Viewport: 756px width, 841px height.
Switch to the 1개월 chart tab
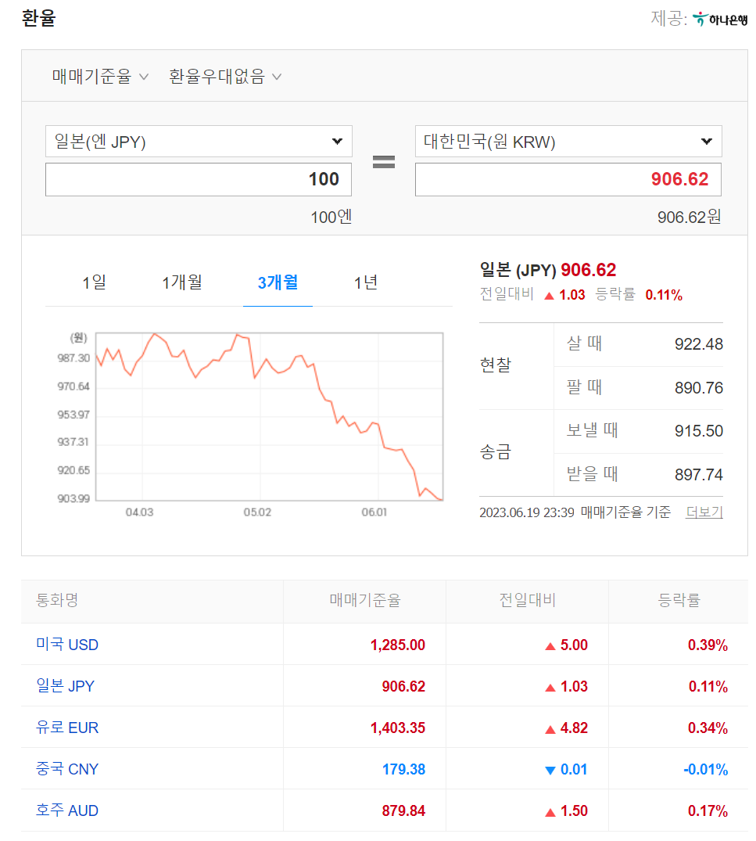[182, 283]
